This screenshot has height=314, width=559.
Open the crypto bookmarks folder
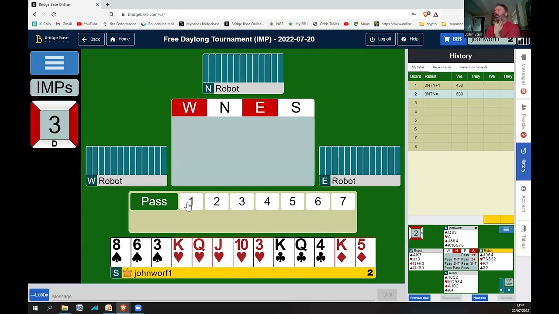coord(428,24)
